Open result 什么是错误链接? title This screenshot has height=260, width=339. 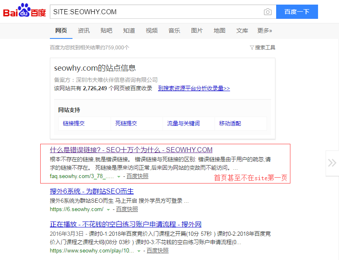pos(131,150)
